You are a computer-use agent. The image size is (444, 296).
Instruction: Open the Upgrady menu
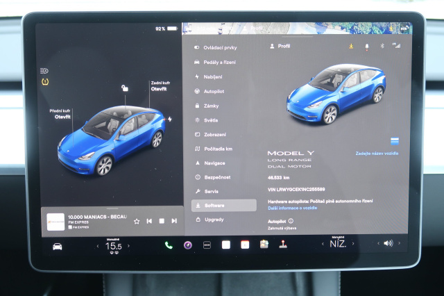coord(210,220)
